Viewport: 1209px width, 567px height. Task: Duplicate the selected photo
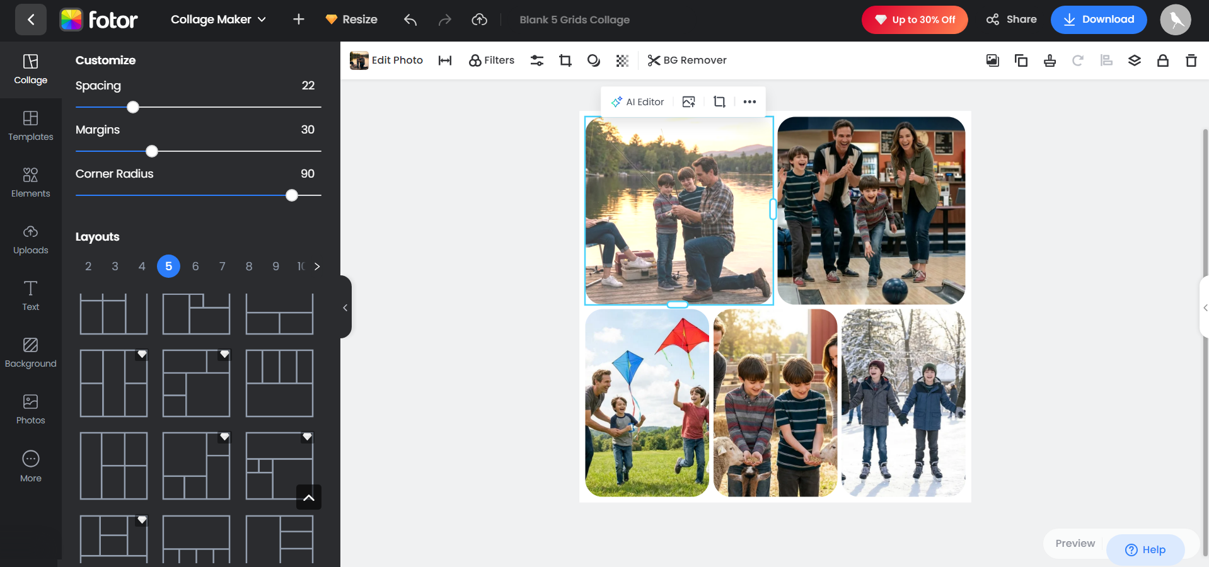click(x=1021, y=60)
